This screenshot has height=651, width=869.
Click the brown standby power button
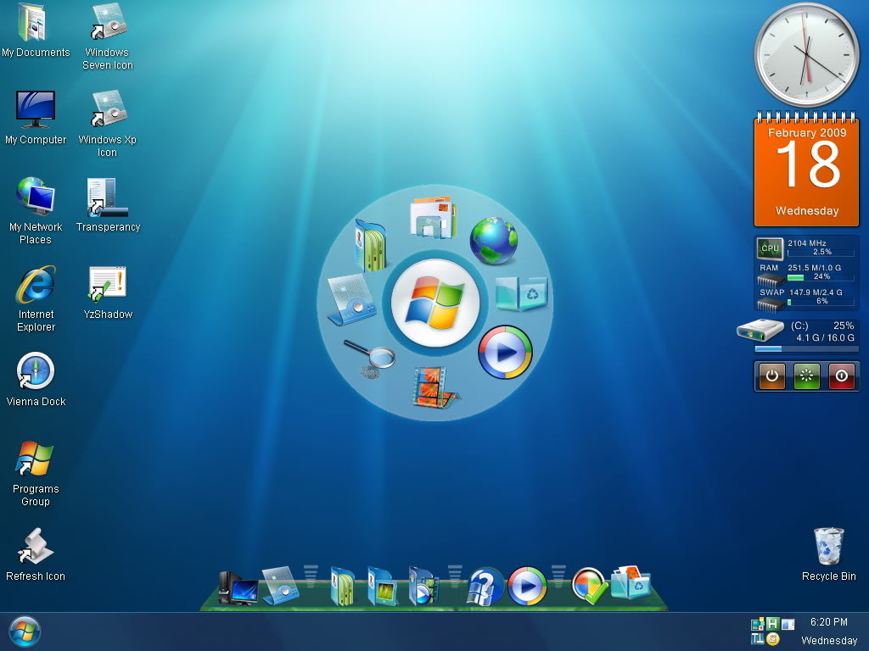click(772, 376)
